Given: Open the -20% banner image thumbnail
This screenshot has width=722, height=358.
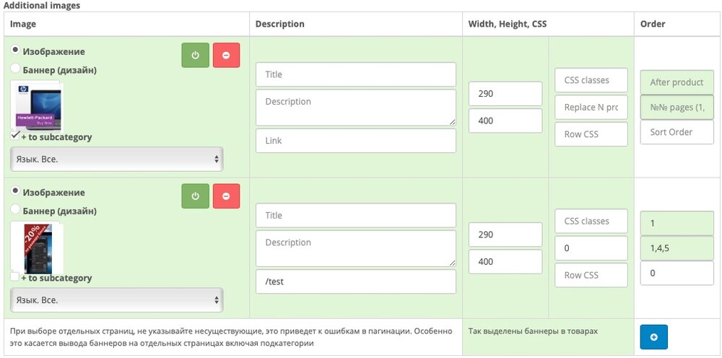Looking at the screenshot, I should (x=36, y=247).
